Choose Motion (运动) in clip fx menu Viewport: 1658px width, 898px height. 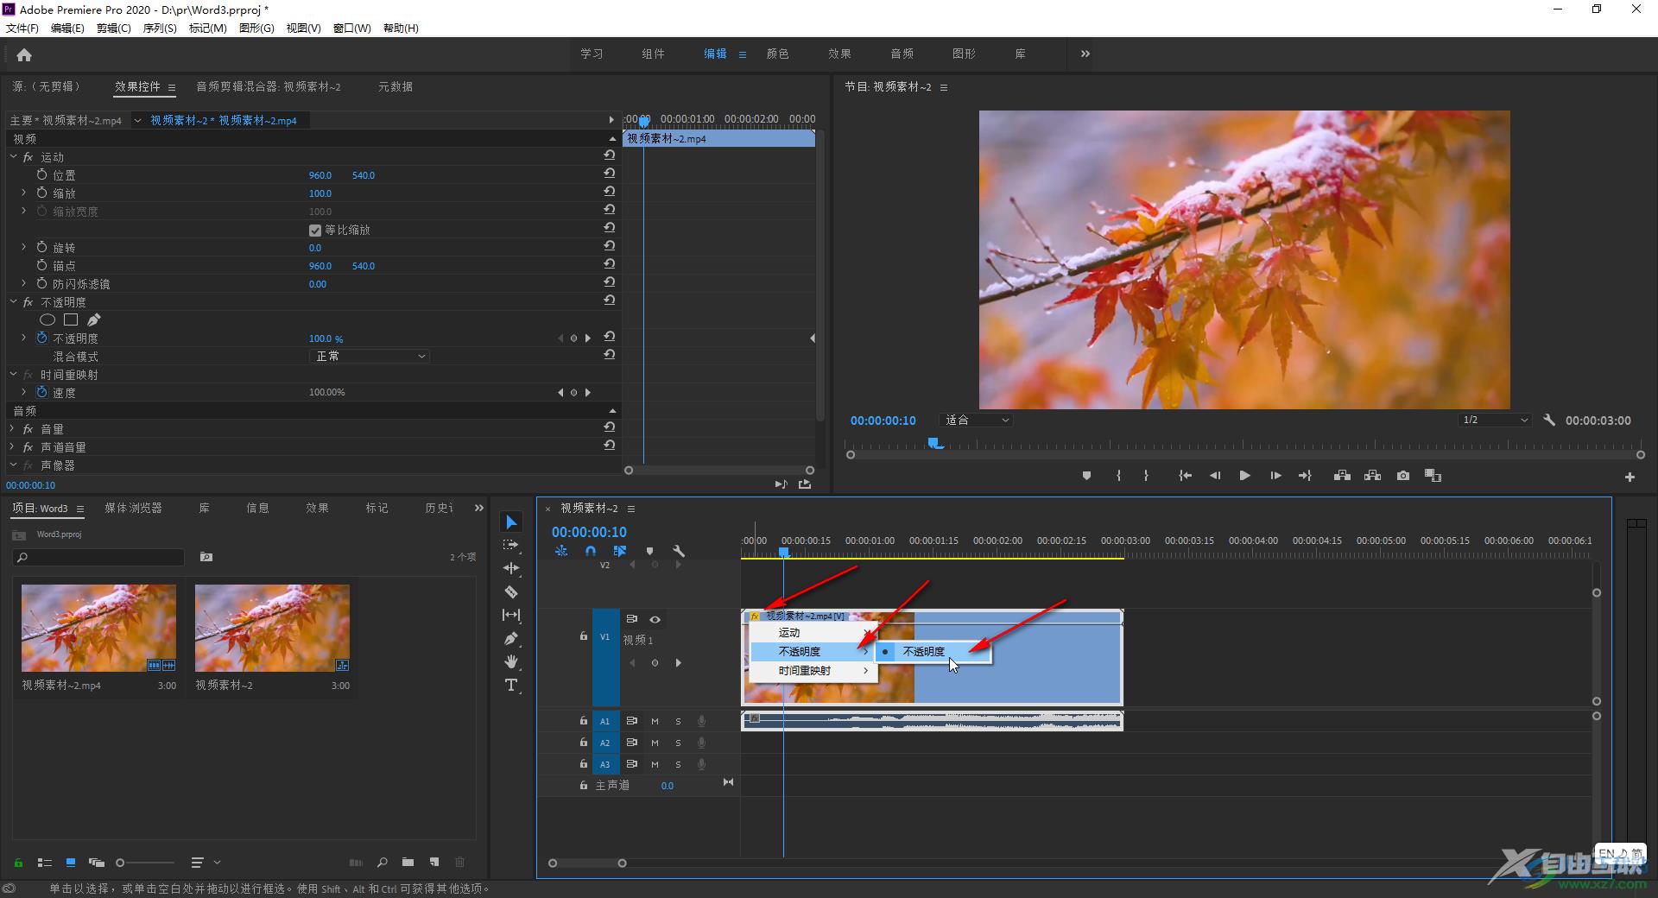pos(813,633)
